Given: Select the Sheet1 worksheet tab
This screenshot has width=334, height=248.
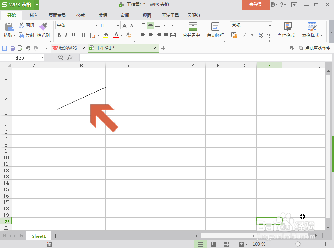Looking at the screenshot, I should pos(39,236).
